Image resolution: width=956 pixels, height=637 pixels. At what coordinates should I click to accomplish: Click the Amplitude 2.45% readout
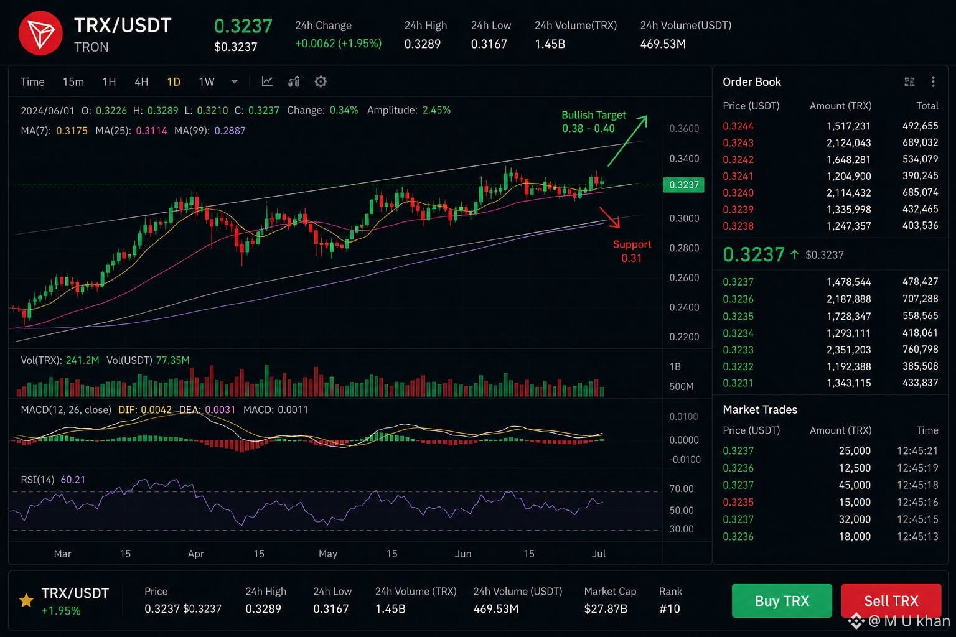[x=409, y=110]
